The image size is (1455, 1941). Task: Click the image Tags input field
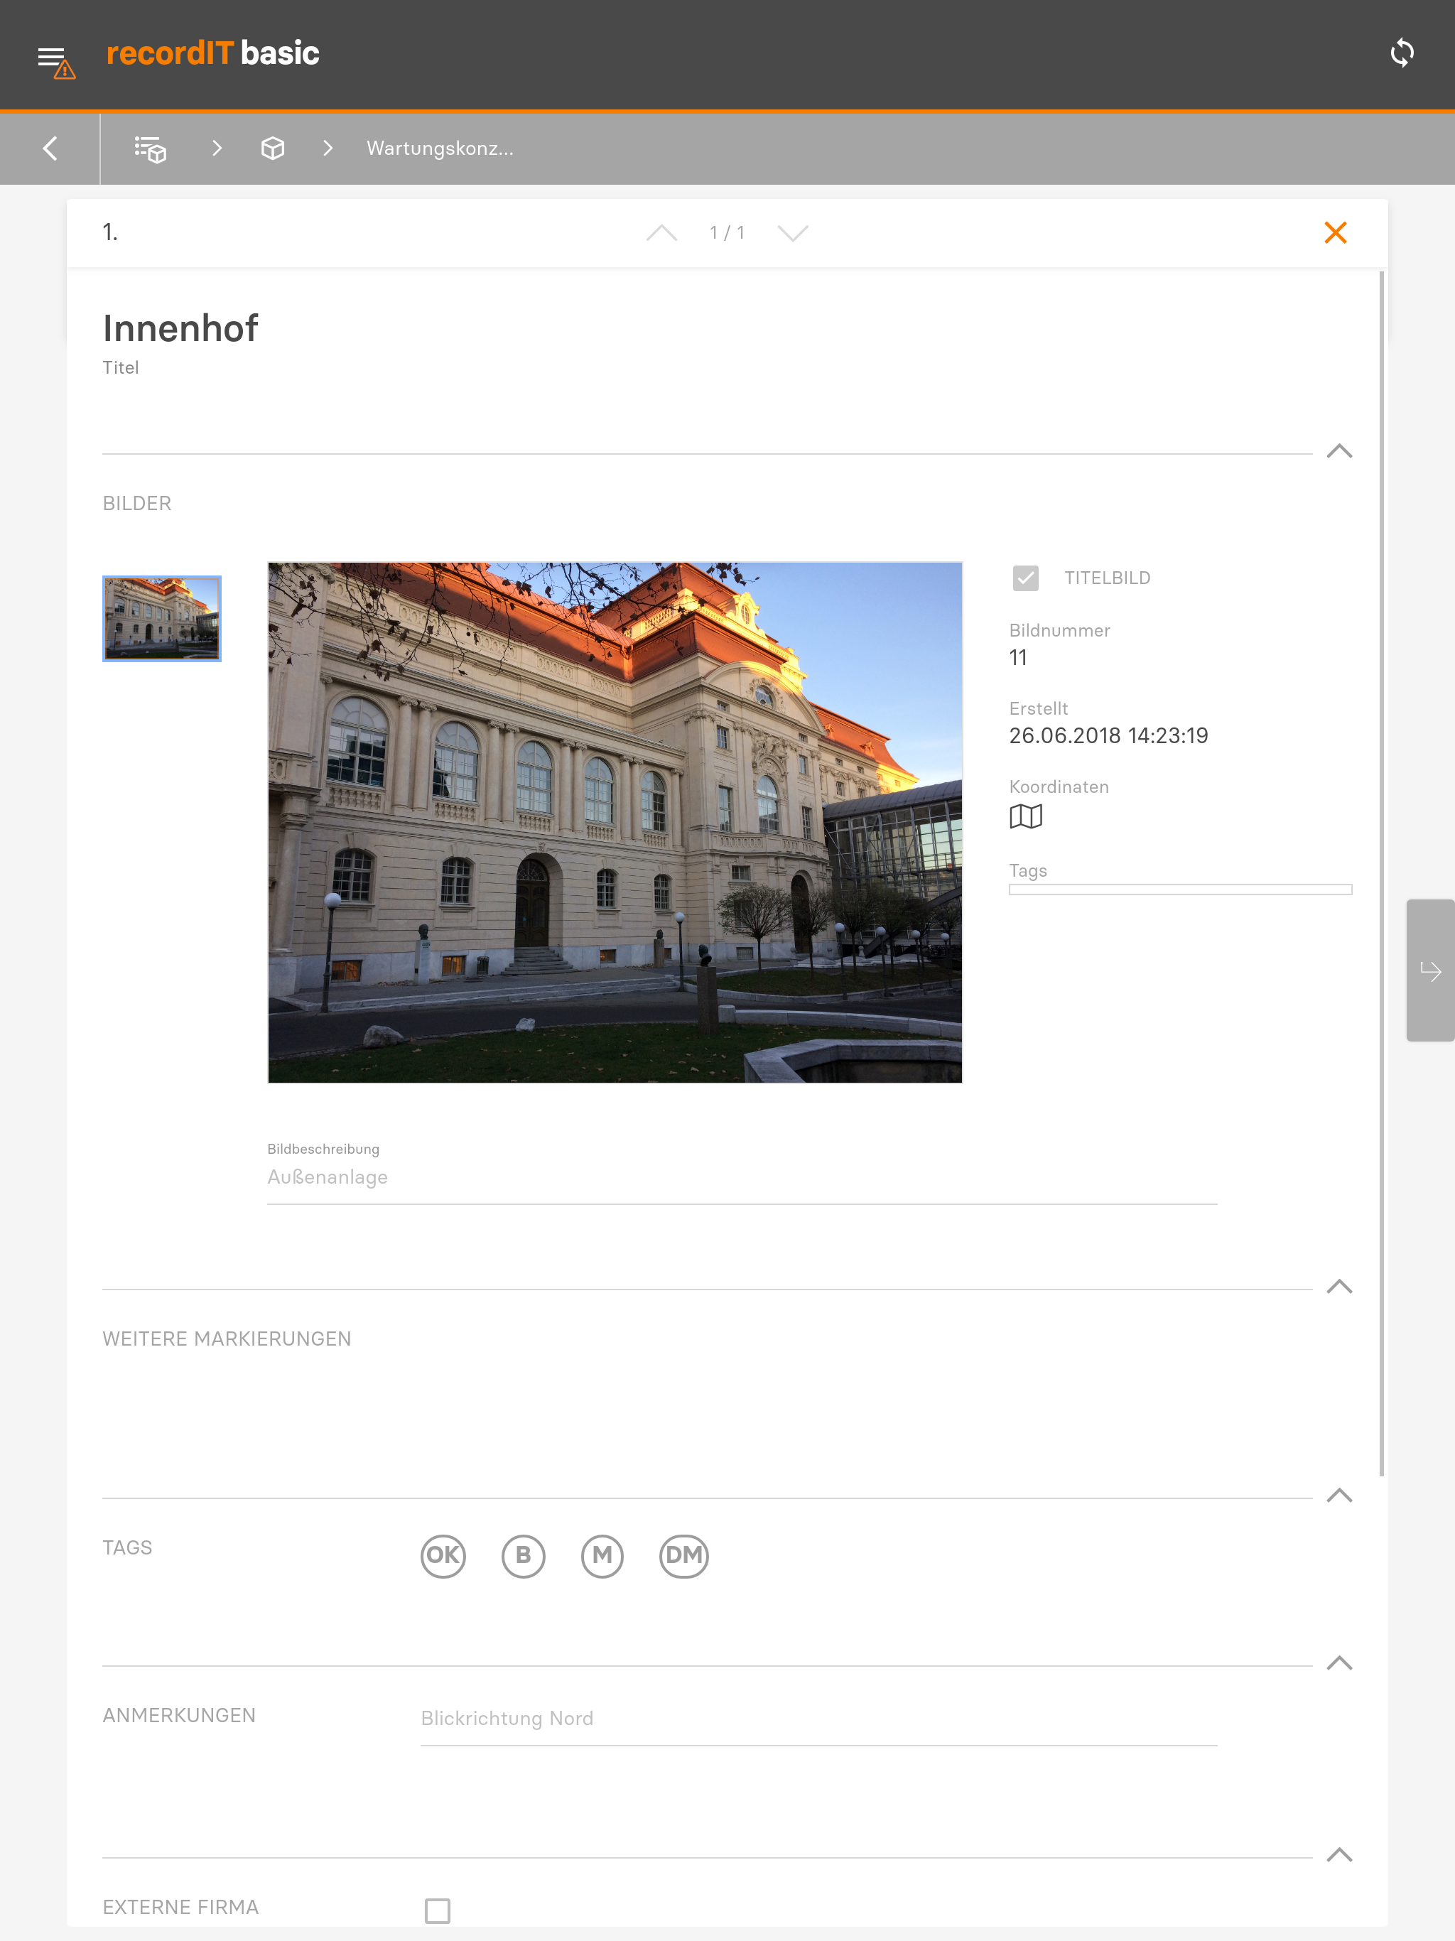click(1180, 890)
